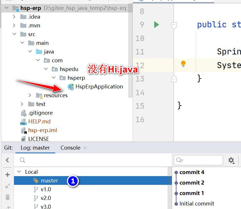Collapse the src folder

coord(14,34)
